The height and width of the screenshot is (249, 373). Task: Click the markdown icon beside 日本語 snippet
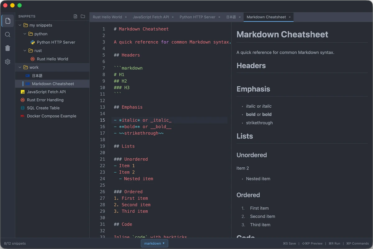click(x=28, y=76)
